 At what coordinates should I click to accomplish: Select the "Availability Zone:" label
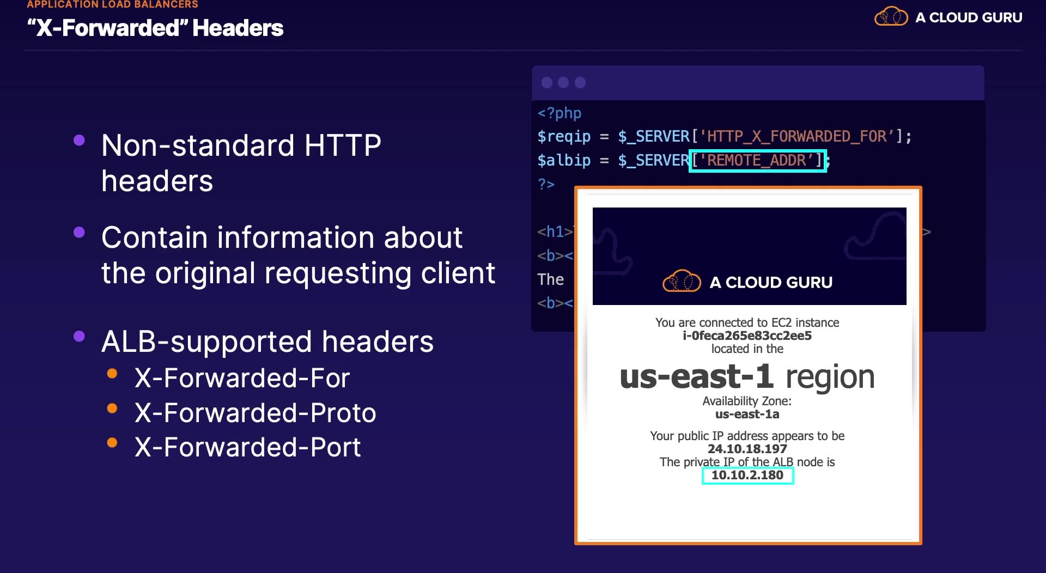coord(747,401)
